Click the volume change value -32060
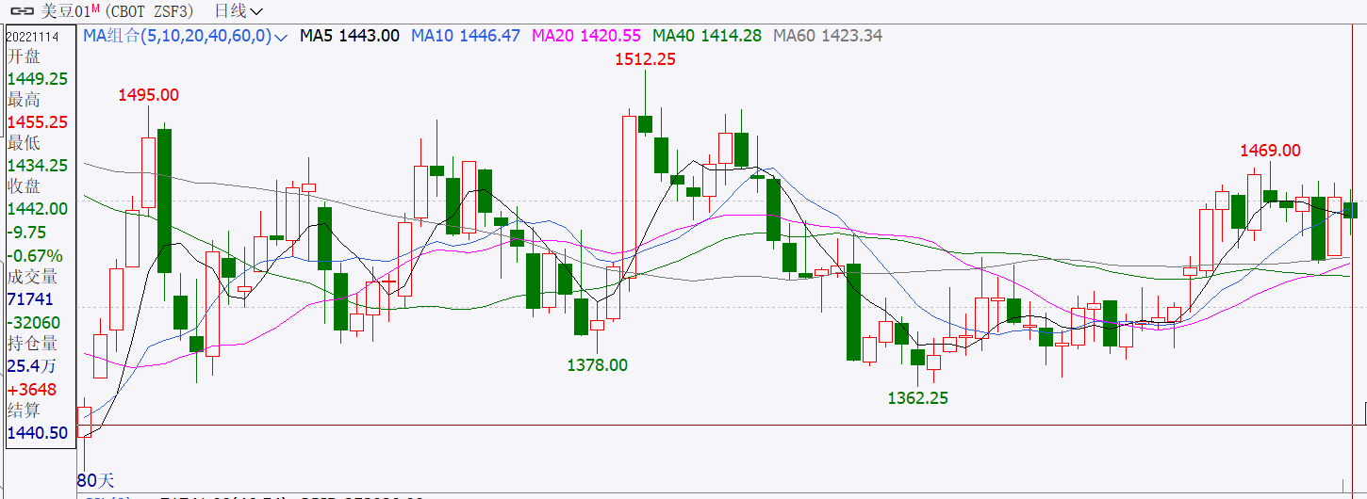This screenshot has height=499, width=1367. [x=33, y=322]
